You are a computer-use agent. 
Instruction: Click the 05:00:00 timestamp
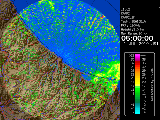pyautogui.click(x=137, y=38)
